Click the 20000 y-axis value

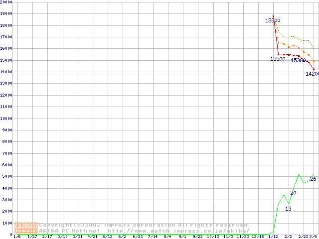[x=6, y=2]
